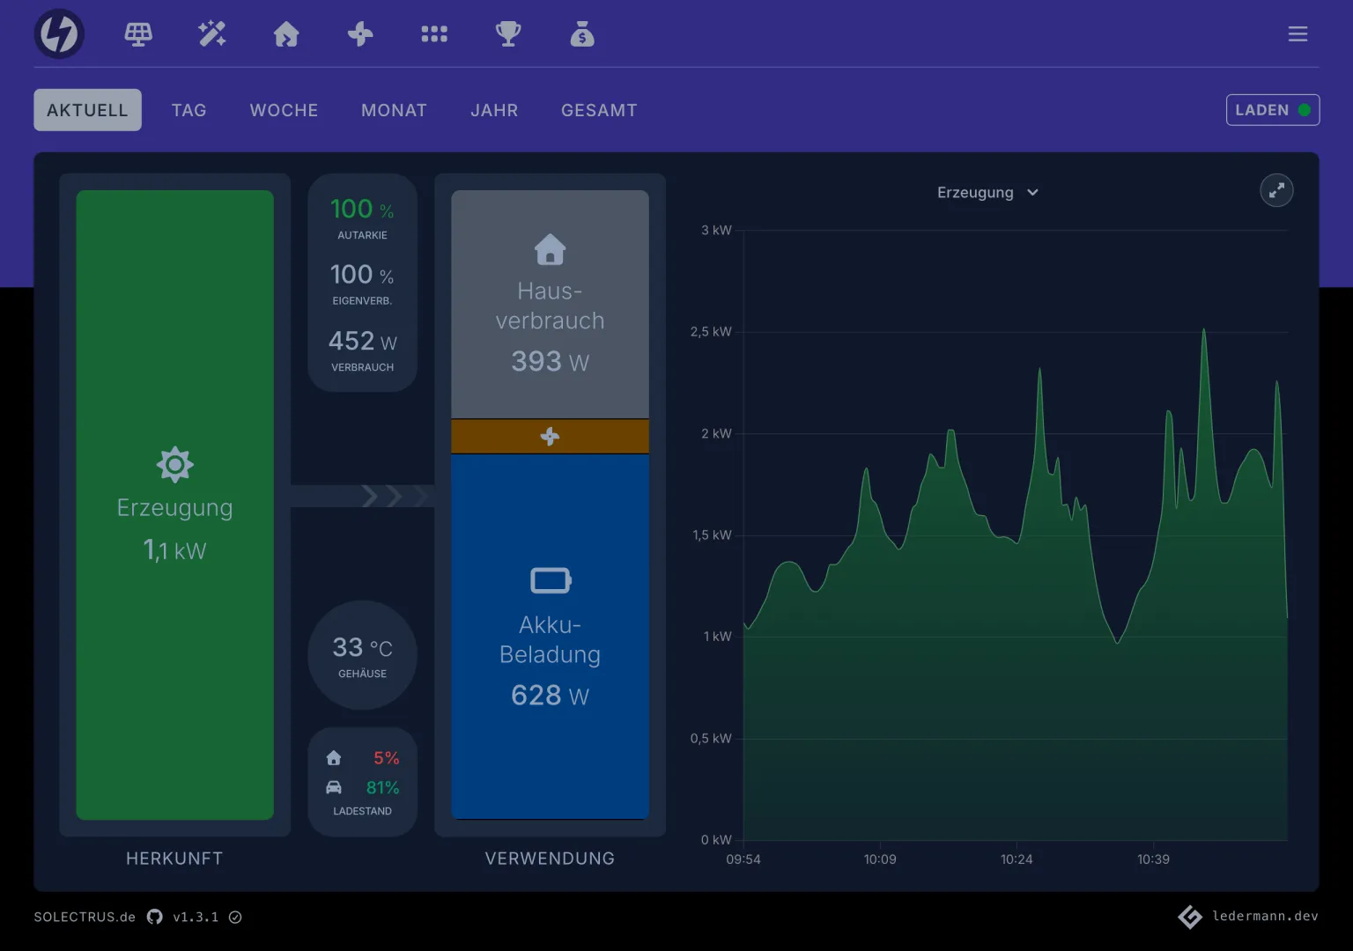Image resolution: width=1353 pixels, height=951 pixels.
Task: Click the green Erzeugung 1,1 kW block
Action: pos(174,505)
